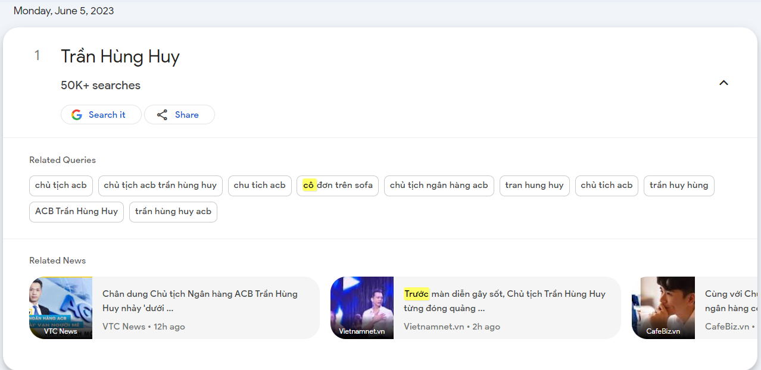Open the CafeBiz headline starting "Cùng với"

click(x=732, y=301)
